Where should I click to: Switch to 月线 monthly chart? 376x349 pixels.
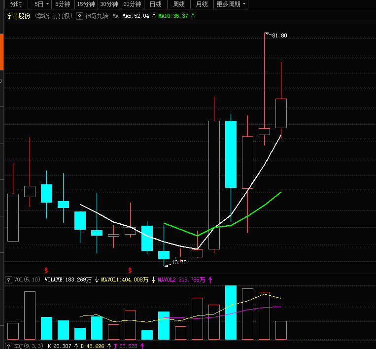pos(202,4)
